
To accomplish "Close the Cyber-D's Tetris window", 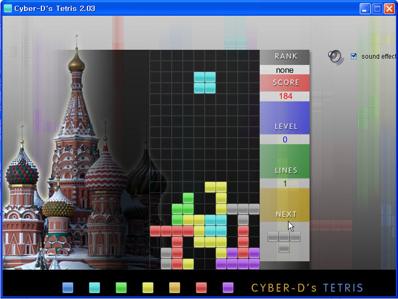I will [x=389, y=8].
